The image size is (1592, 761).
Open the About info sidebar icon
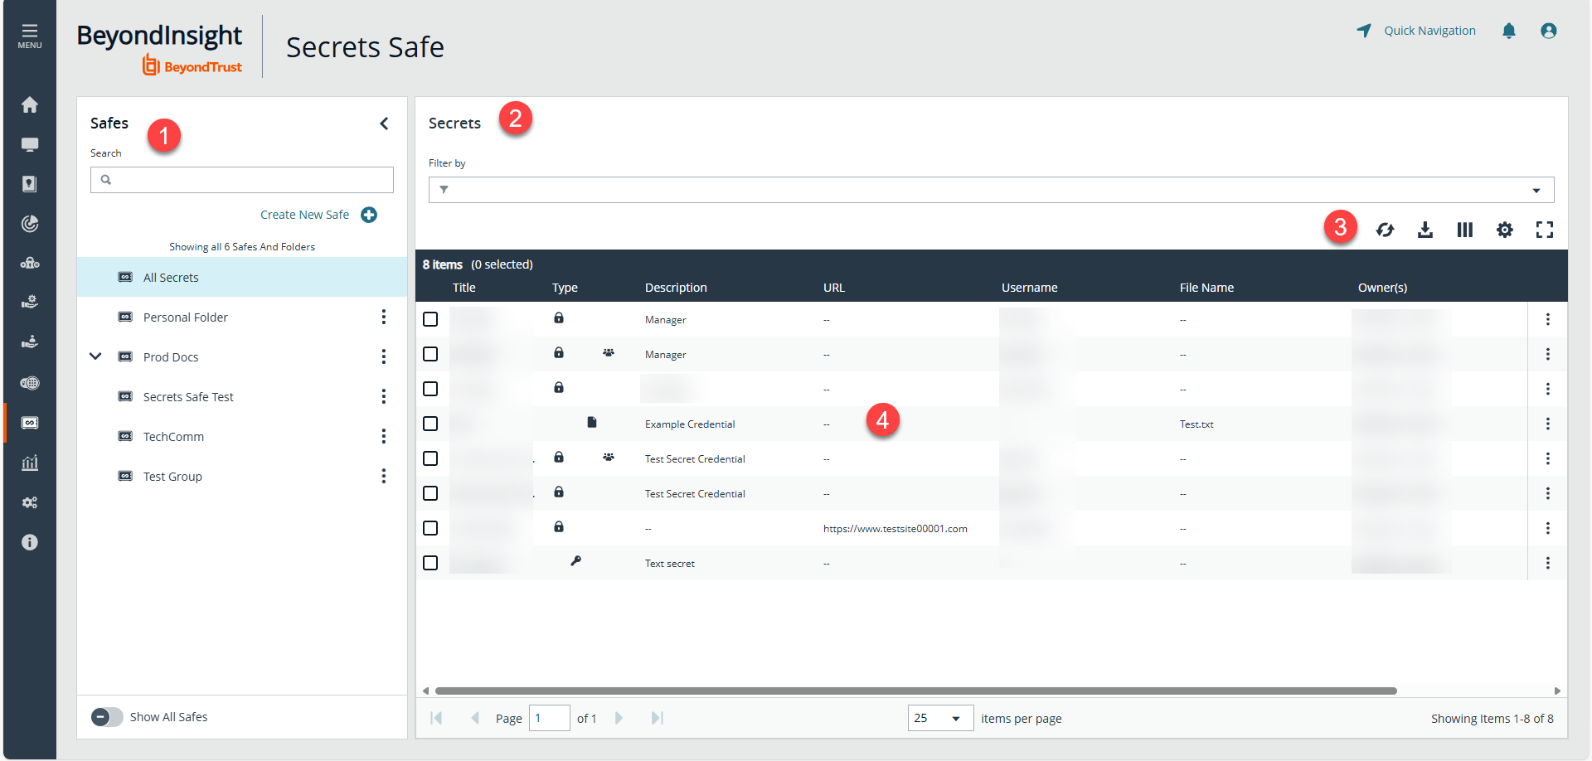(30, 542)
